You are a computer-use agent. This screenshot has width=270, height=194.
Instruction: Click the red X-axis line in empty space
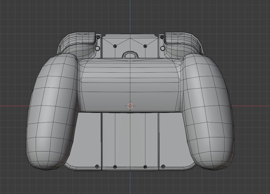click(16, 105)
